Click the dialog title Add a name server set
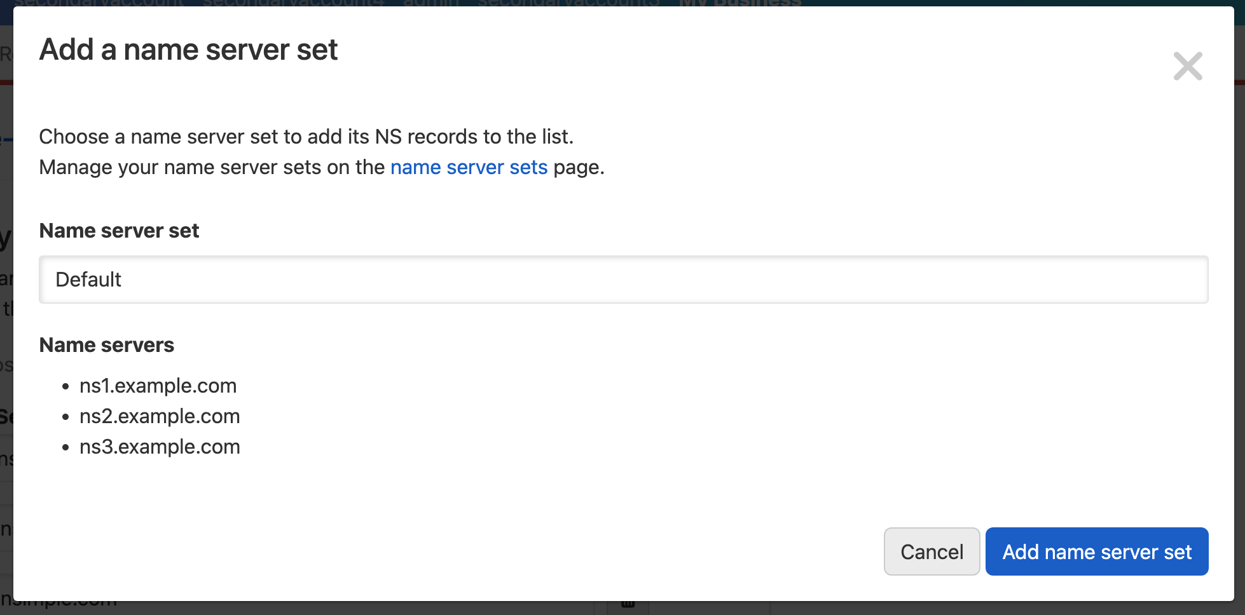The width and height of the screenshot is (1245, 615). tap(189, 50)
